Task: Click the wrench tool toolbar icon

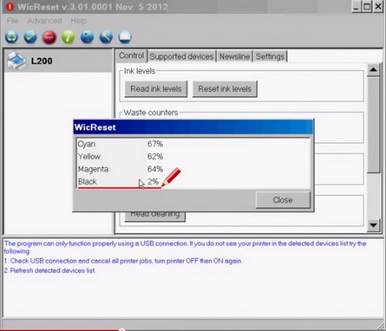Action: [106, 37]
